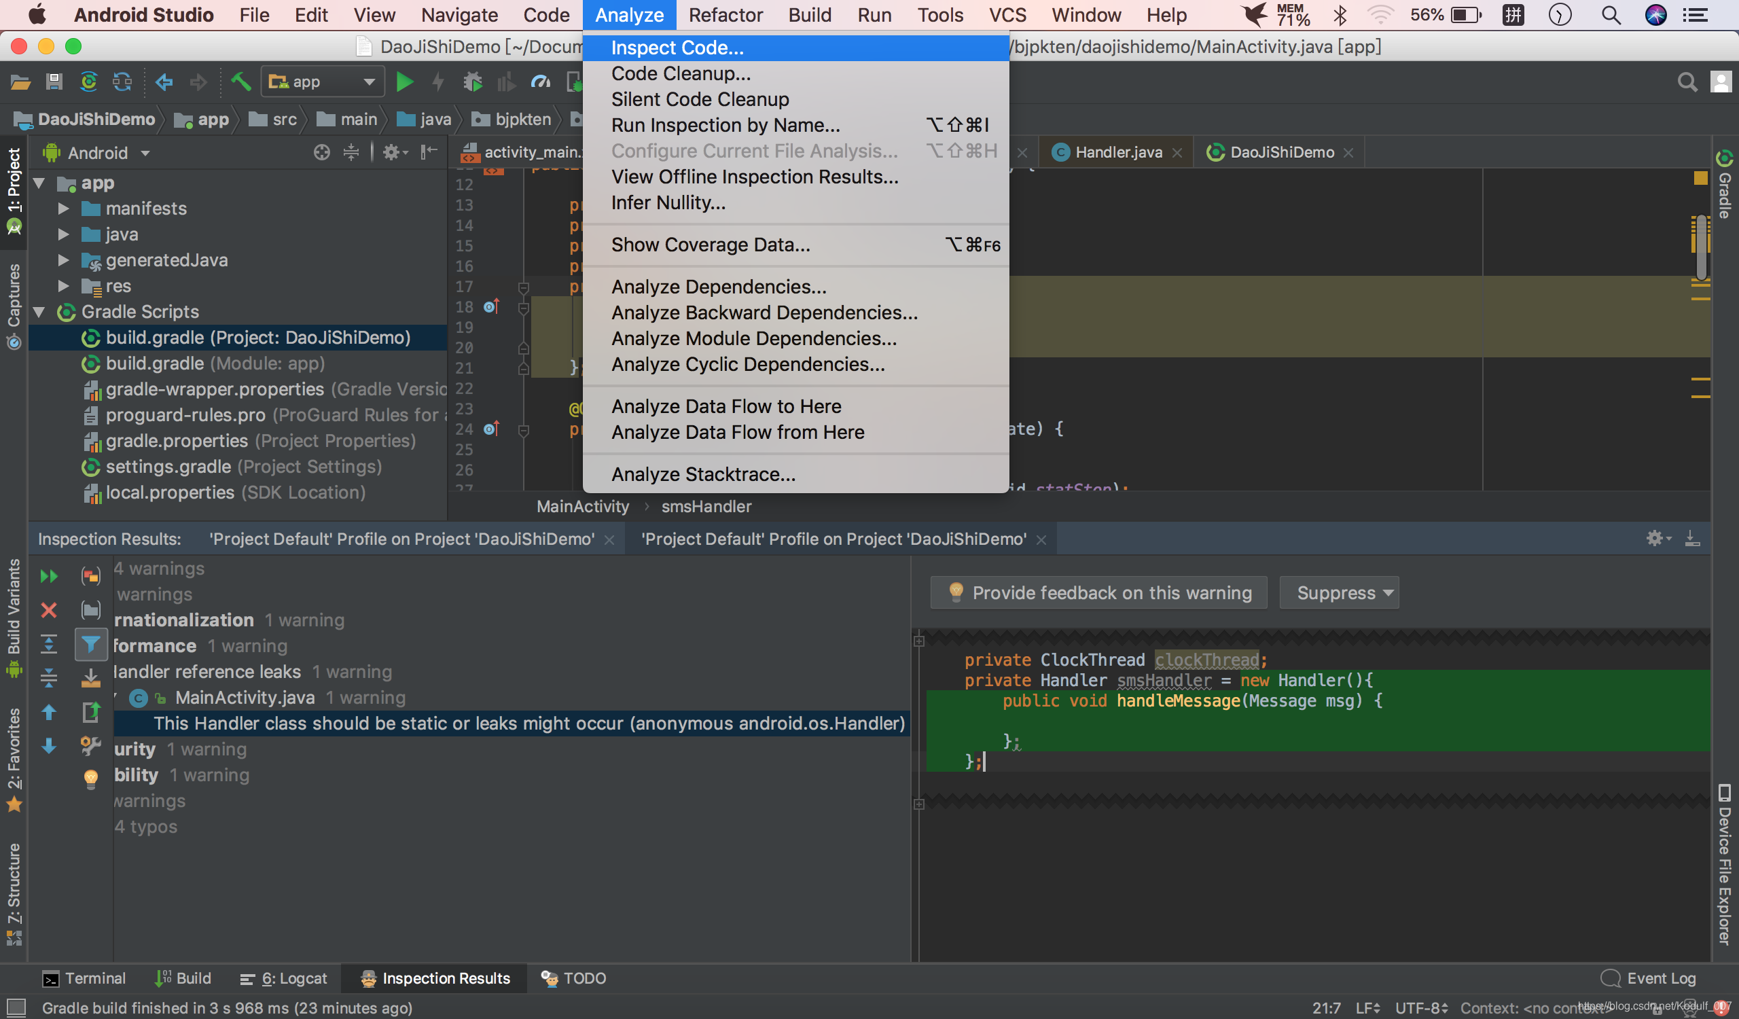This screenshot has height=1019, width=1739.
Task: Open the Terminal tool window button
Action: [84, 978]
